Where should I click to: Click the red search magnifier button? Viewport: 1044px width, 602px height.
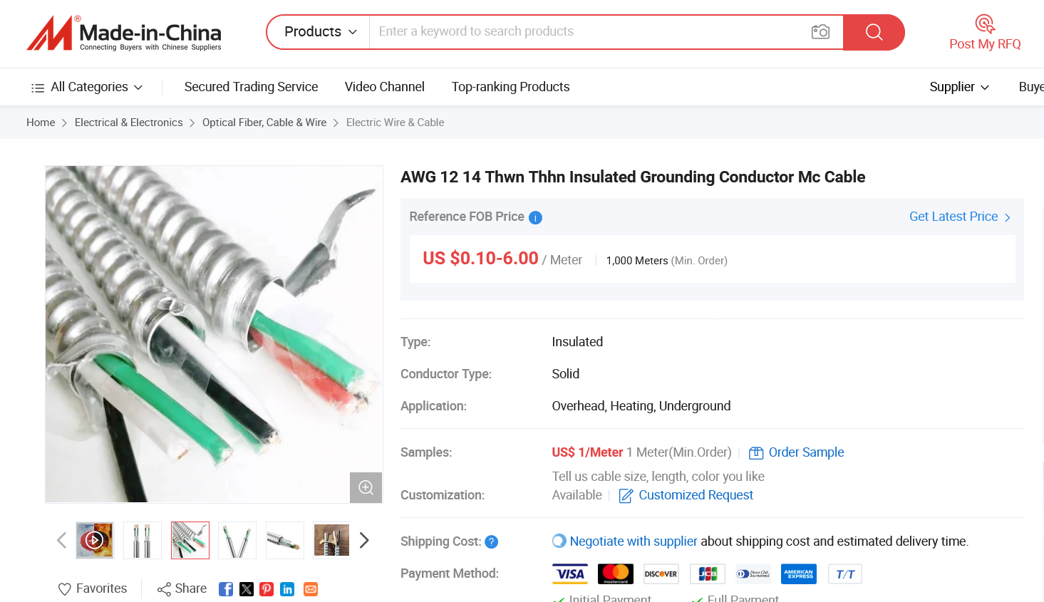(874, 32)
